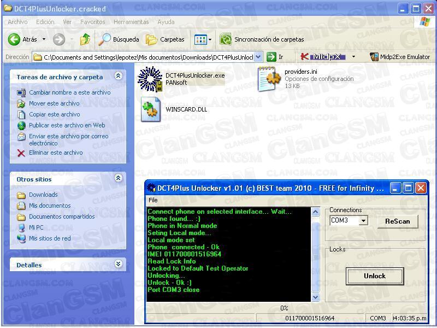The height and width of the screenshot is (328, 437).
Task: Open the Views icon in toolbar
Action: click(200, 39)
